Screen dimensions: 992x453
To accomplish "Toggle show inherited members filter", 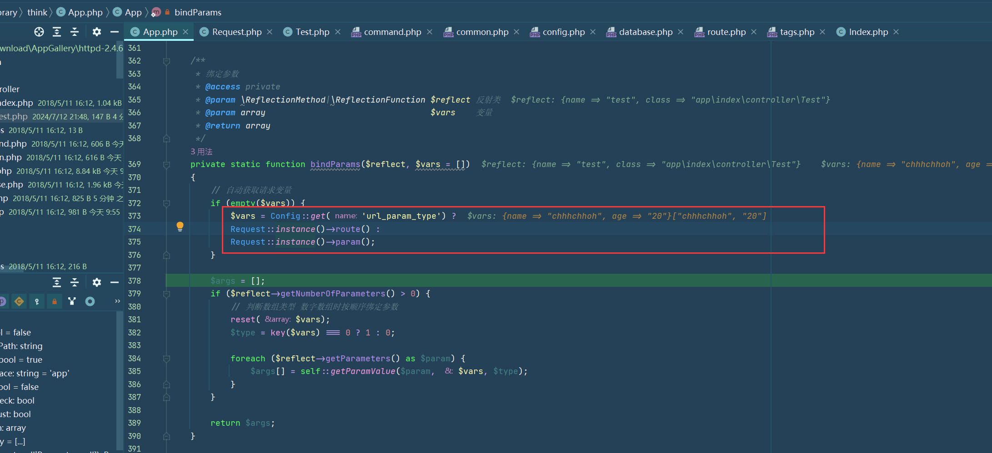I will [72, 301].
